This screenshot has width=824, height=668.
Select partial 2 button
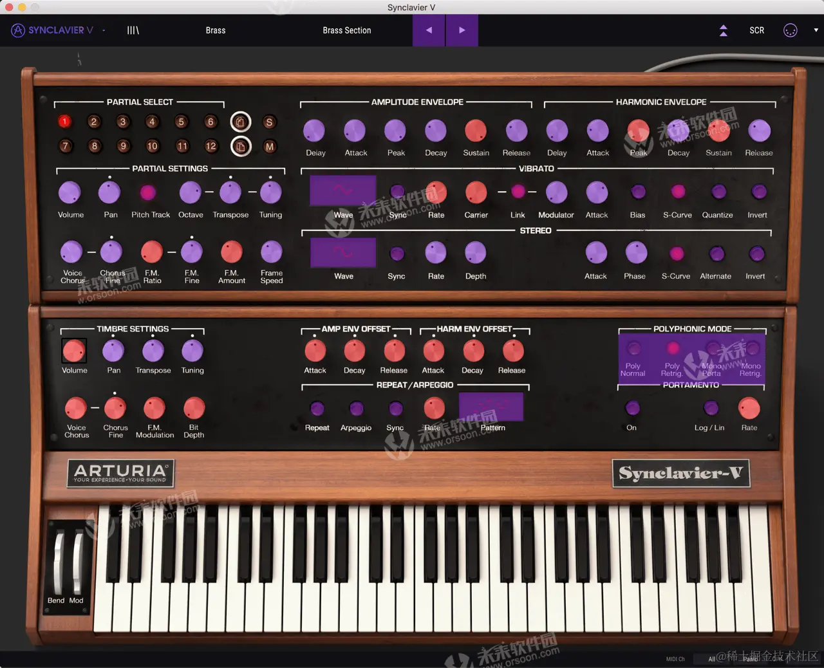click(94, 122)
